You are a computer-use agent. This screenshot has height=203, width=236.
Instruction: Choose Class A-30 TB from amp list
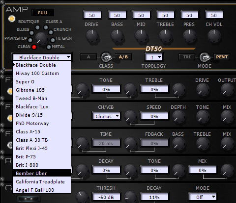click(42, 140)
